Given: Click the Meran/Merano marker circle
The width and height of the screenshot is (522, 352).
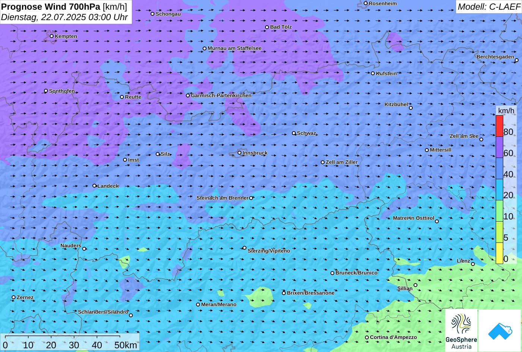Looking at the screenshot, I should tap(198, 304).
